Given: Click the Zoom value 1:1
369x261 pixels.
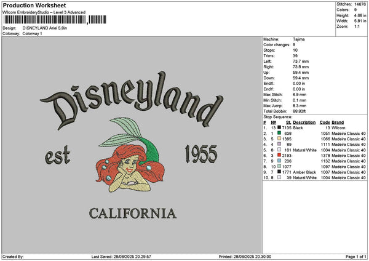Looking at the screenshot, I should pyautogui.click(x=357, y=26).
